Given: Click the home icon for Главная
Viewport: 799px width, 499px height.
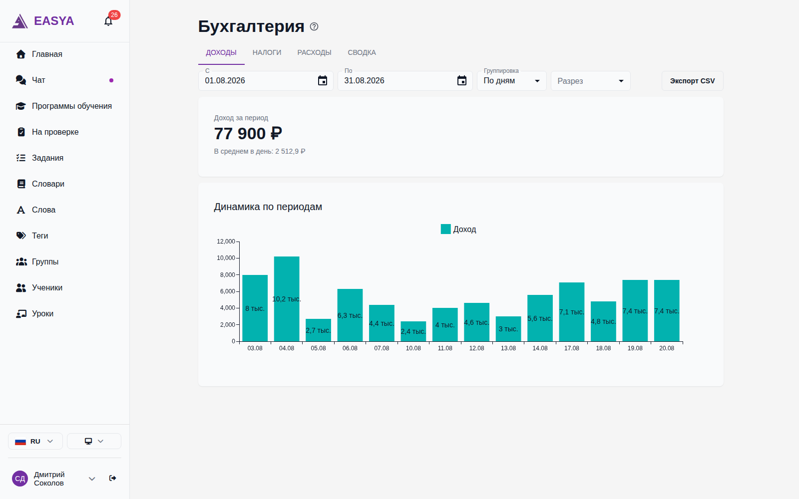Looking at the screenshot, I should coord(21,54).
